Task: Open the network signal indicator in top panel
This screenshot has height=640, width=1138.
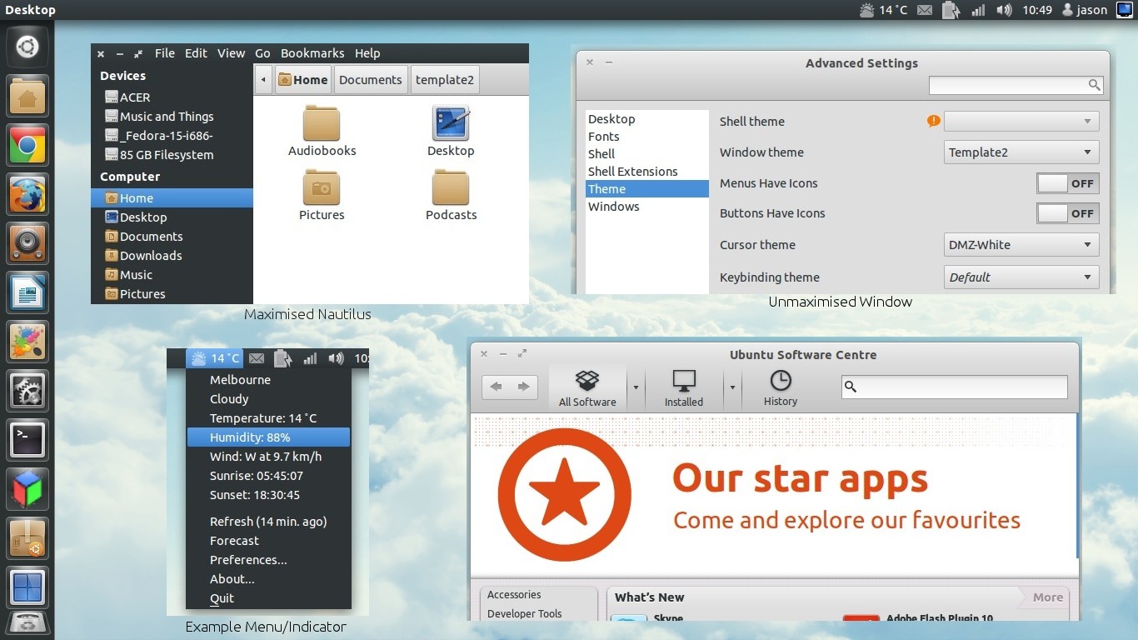Action: (x=978, y=10)
